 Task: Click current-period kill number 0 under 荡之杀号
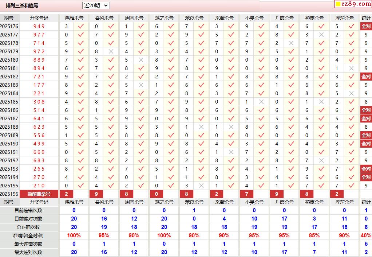(157, 194)
